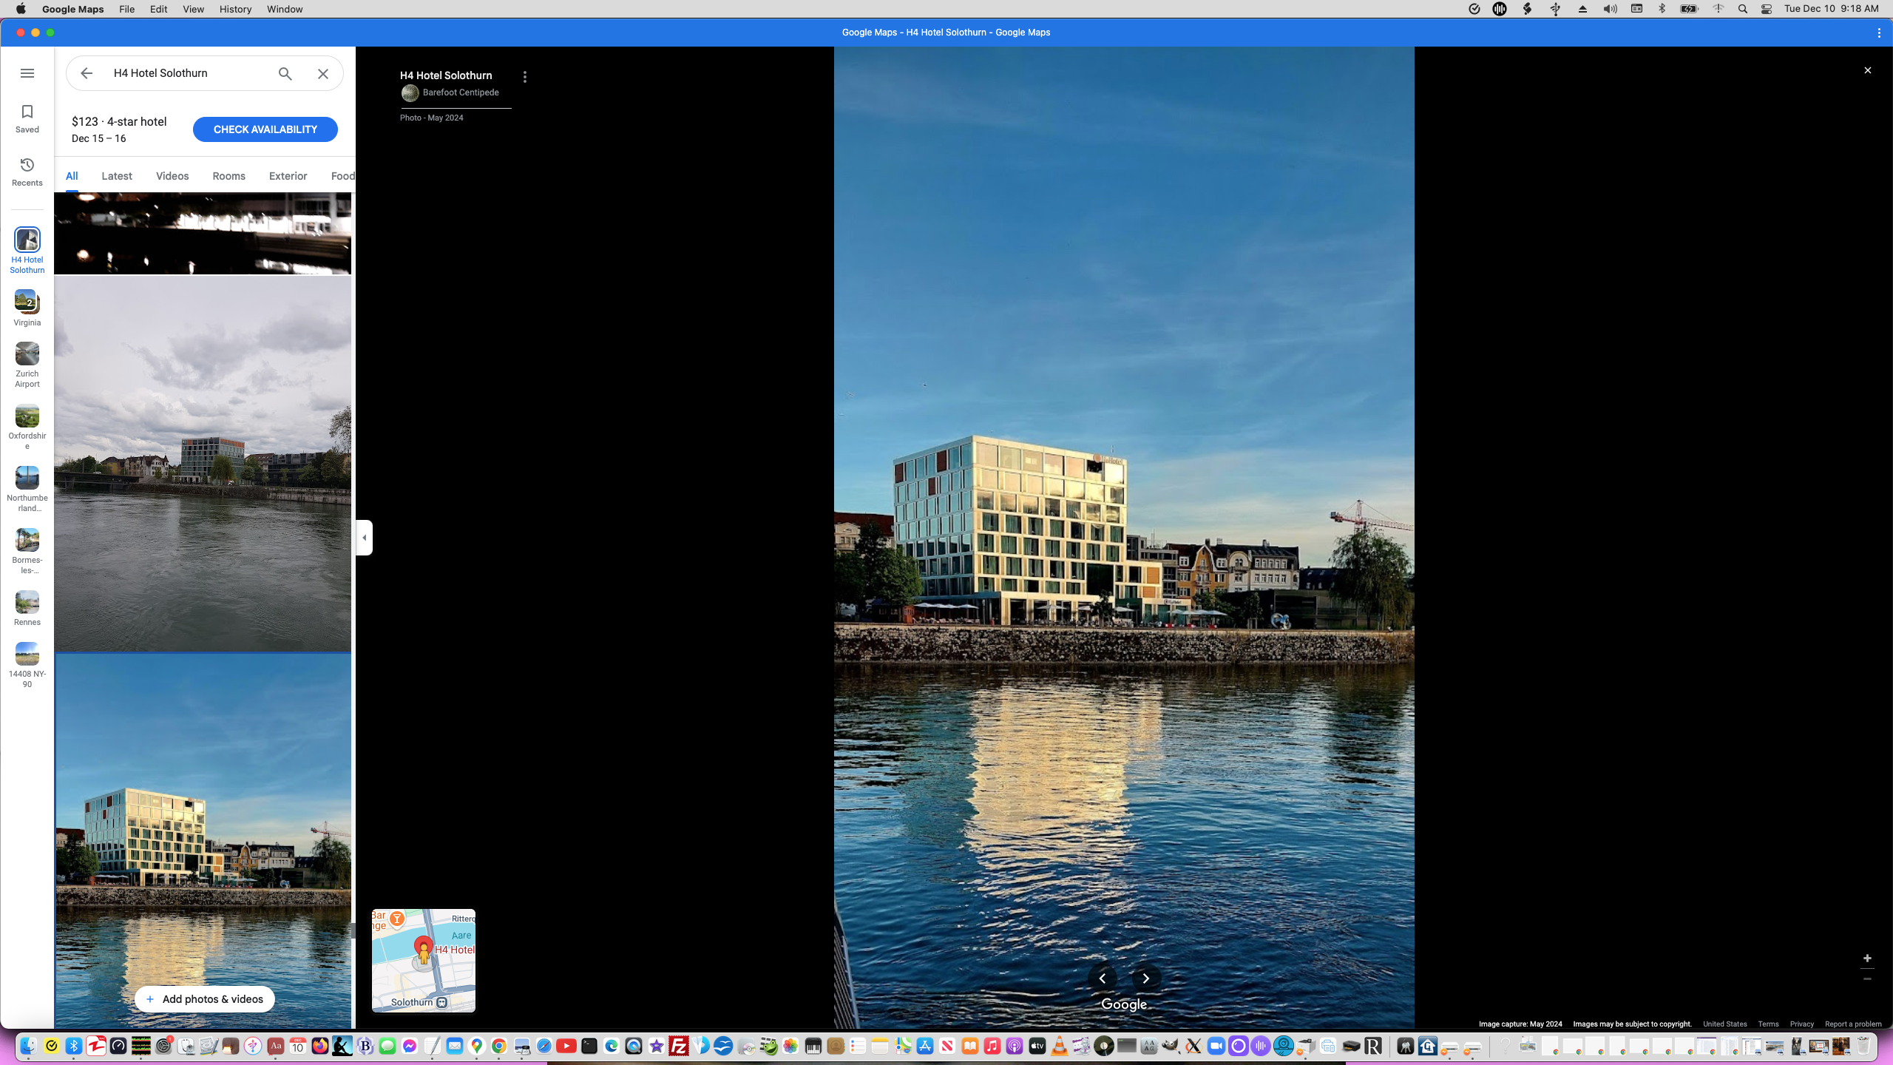Screen dimensions: 1893x1065
Task: Click the mini map thumbnail of H4 Hotel
Action: (x=423, y=960)
